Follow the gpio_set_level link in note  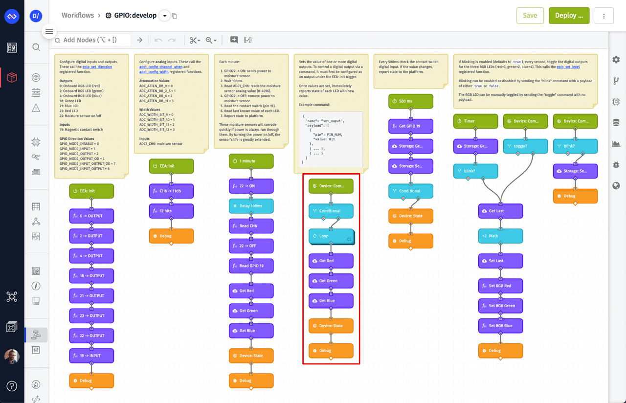click(567, 67)
